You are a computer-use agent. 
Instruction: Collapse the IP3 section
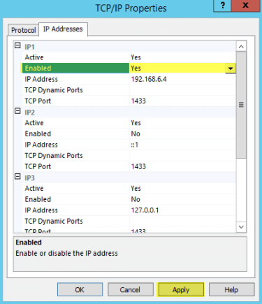coord(17,177)
